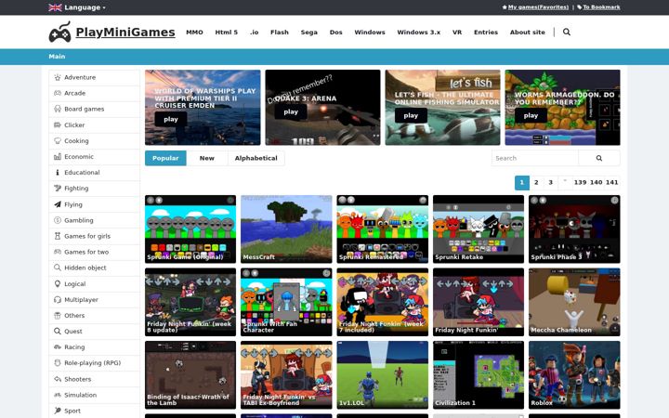Screen dimensions: 669x418
Task: Click the Arcade gamepad icon
Action: pyautogui.click(x=58, y=93)
